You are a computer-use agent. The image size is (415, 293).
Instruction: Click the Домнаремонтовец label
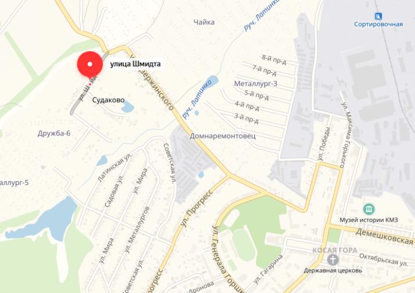[x=222, y=136]
